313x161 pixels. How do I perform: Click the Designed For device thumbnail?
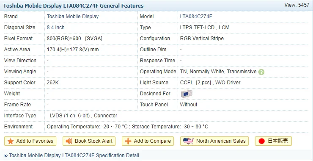187,94
